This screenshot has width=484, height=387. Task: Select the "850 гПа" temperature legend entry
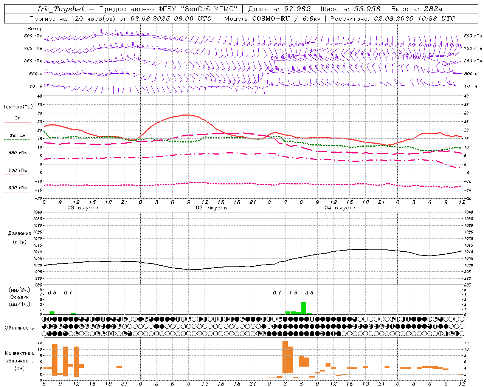pyautogui.click(x=18, y=153)
